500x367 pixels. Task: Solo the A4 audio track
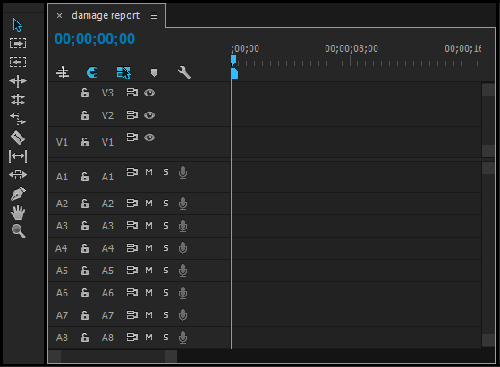point(165,248)
